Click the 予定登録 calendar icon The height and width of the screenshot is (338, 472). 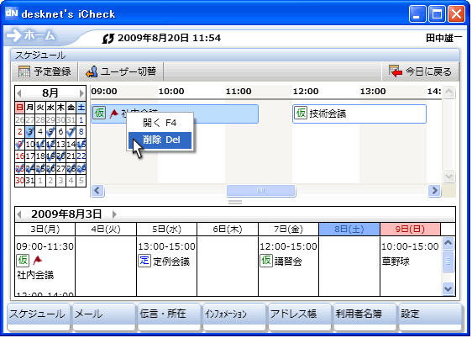pos(24,71)
